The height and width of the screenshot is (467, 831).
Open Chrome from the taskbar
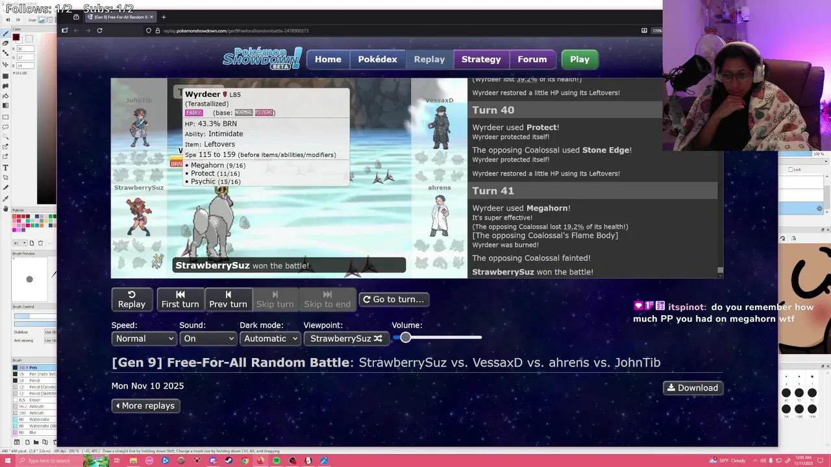(x=245, y=461)
